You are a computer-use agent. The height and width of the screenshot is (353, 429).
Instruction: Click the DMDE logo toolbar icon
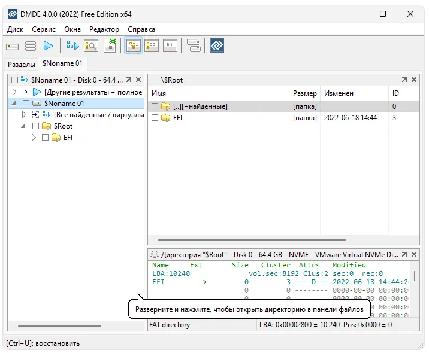[217, 45]
